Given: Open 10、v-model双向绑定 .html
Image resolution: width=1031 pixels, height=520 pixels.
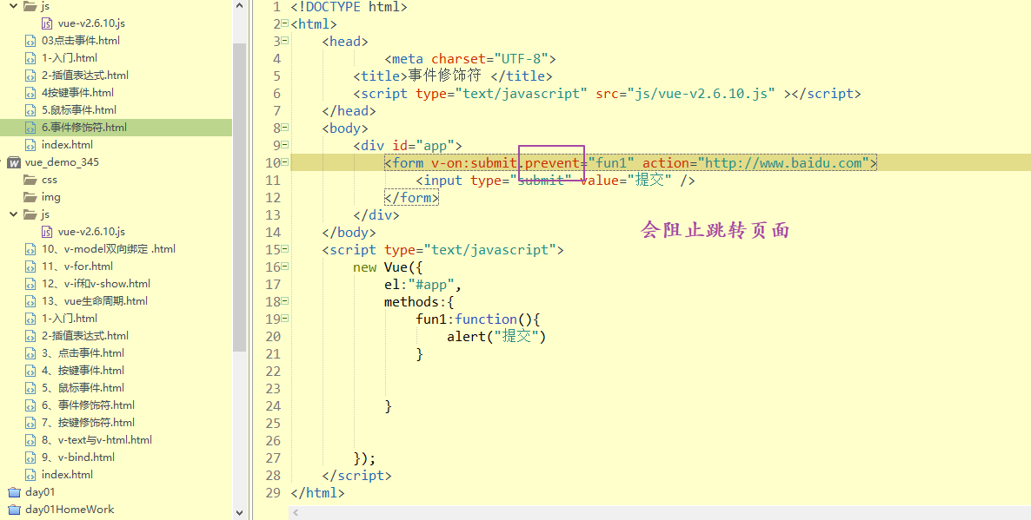Looking at the screenshot, I should 109,249.
